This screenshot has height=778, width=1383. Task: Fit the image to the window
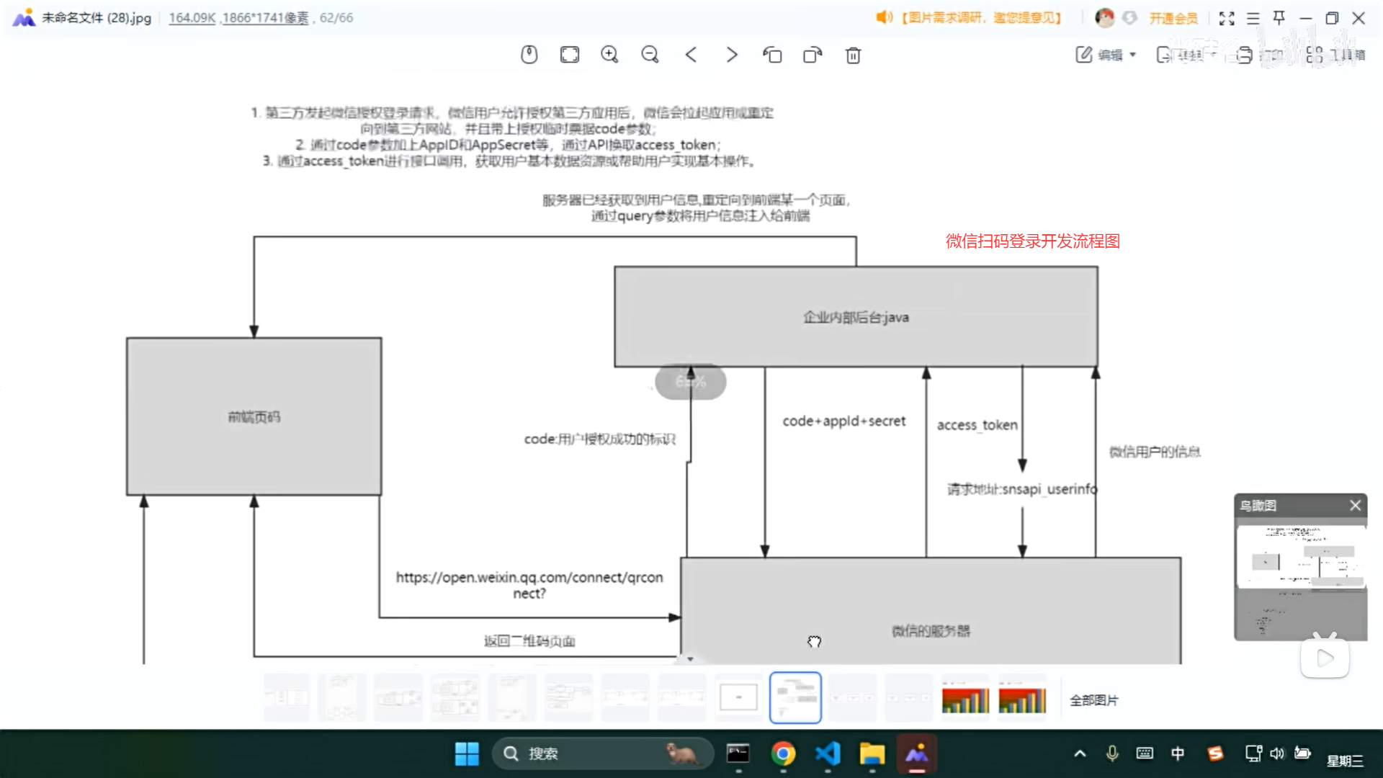click(x=570, y=55)
